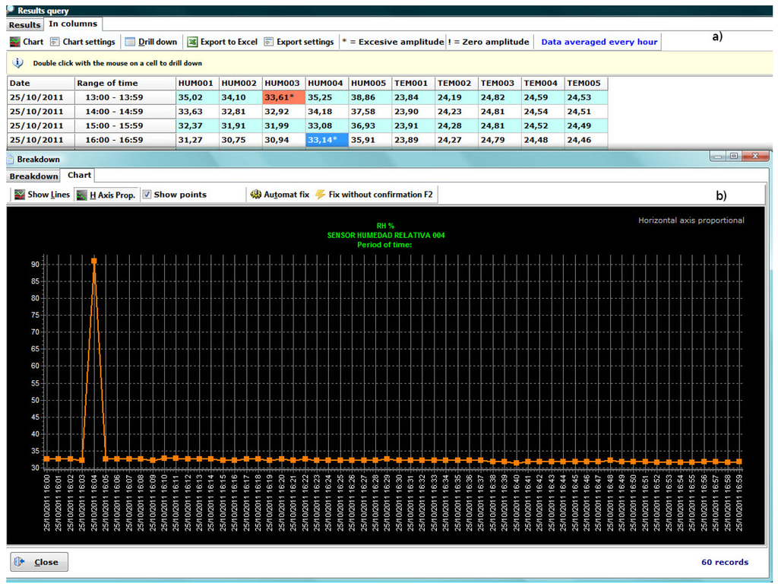Click cell 24,82 under TEM003

pos(500,97)
